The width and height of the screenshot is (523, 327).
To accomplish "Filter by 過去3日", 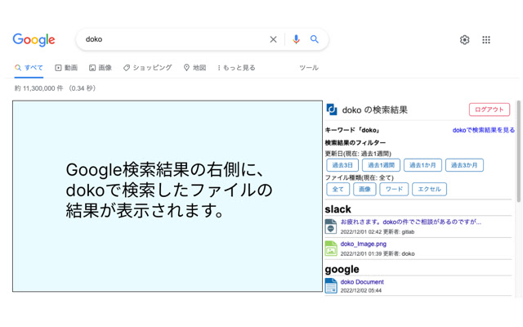I will [x=342, y=165].
